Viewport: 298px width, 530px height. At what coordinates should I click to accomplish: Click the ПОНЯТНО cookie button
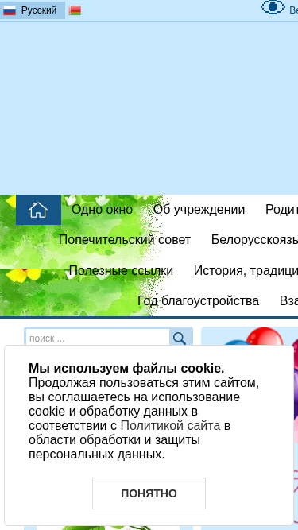(149, 493)
